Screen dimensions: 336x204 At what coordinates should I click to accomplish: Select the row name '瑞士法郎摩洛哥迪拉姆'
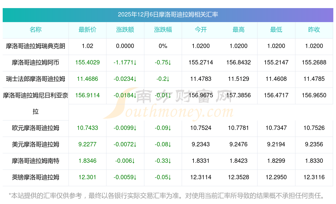tap(36, 79)
